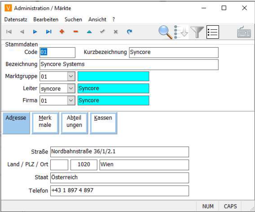Open the Datensatz menu

(x=16, y=19)
